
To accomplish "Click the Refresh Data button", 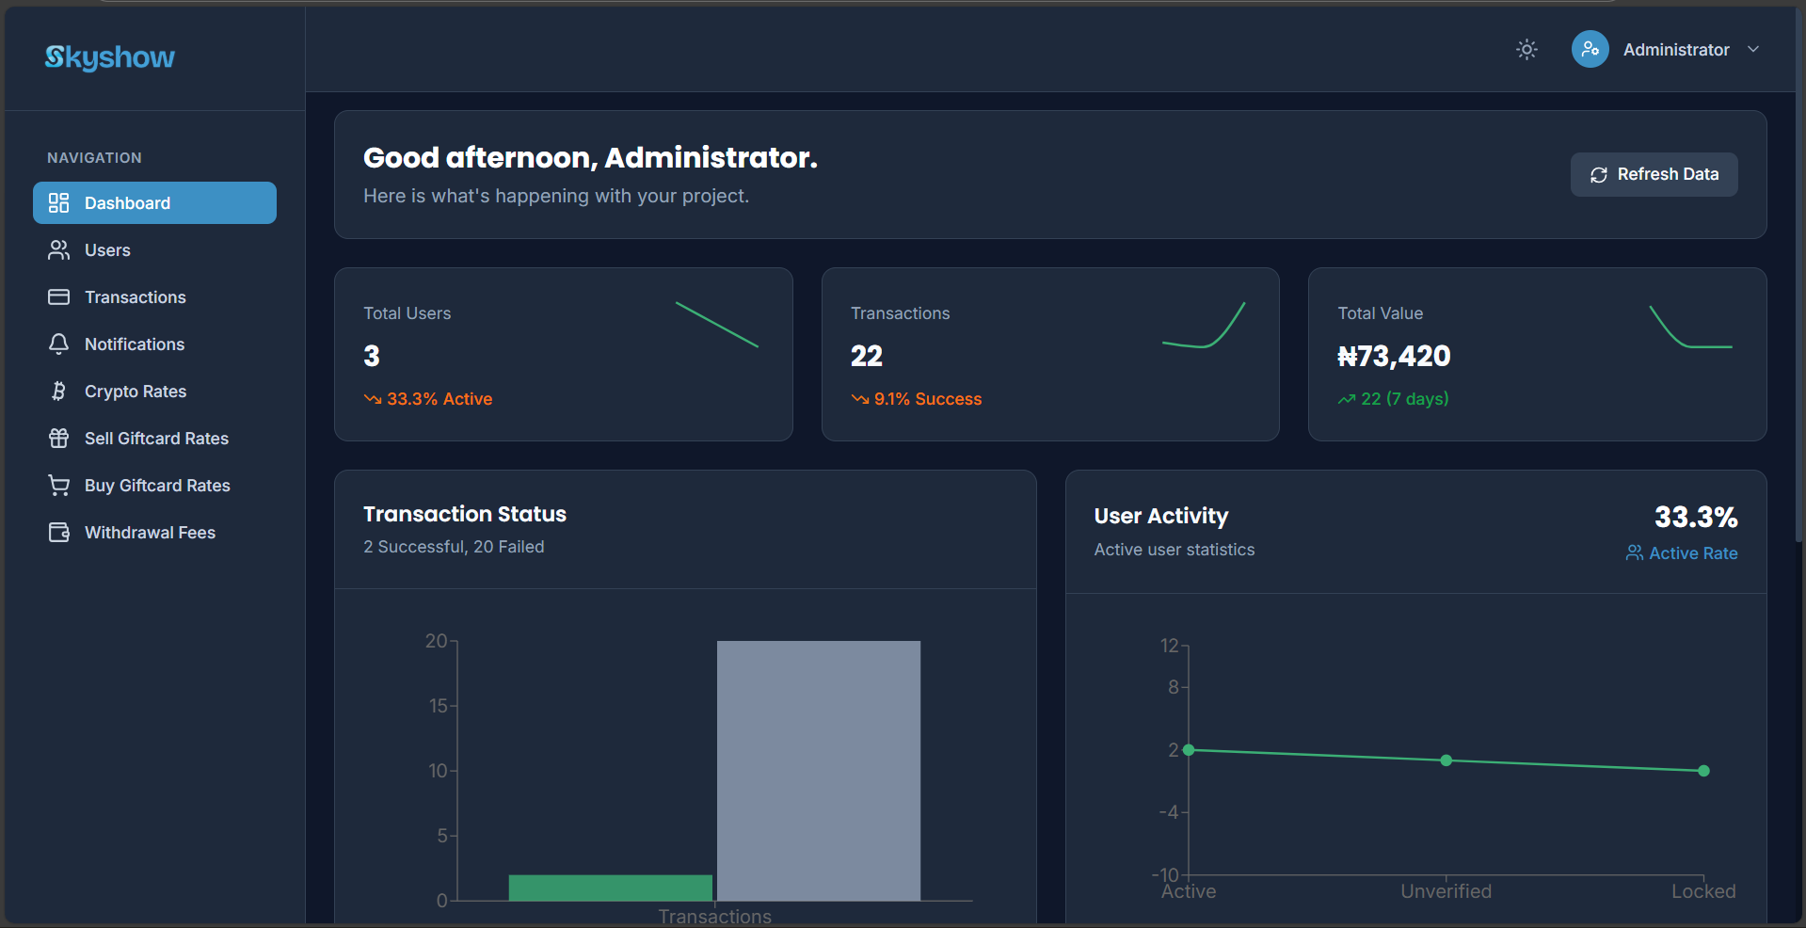I will pos(1654,174).
